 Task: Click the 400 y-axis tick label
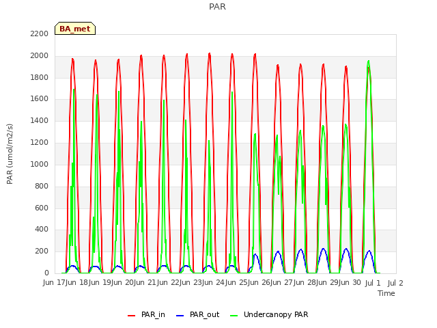[x=42, y=230]
